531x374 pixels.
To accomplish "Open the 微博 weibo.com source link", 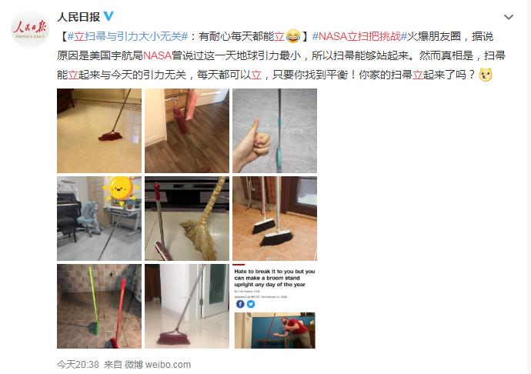I will point(158,365).
